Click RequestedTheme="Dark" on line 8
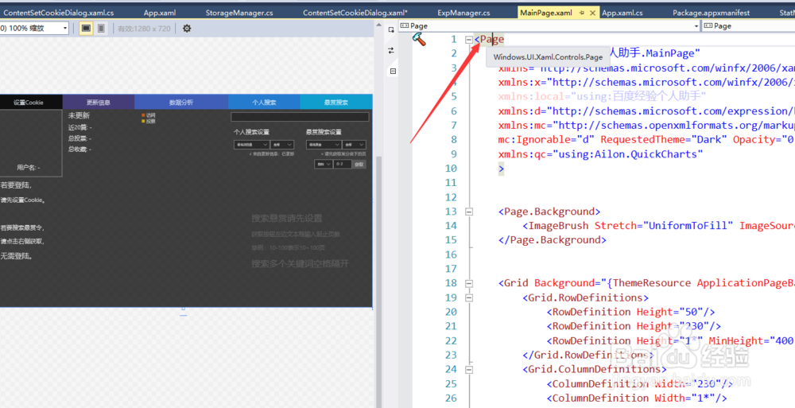Viewport: 795px width, 408px height. click(664, 139)
